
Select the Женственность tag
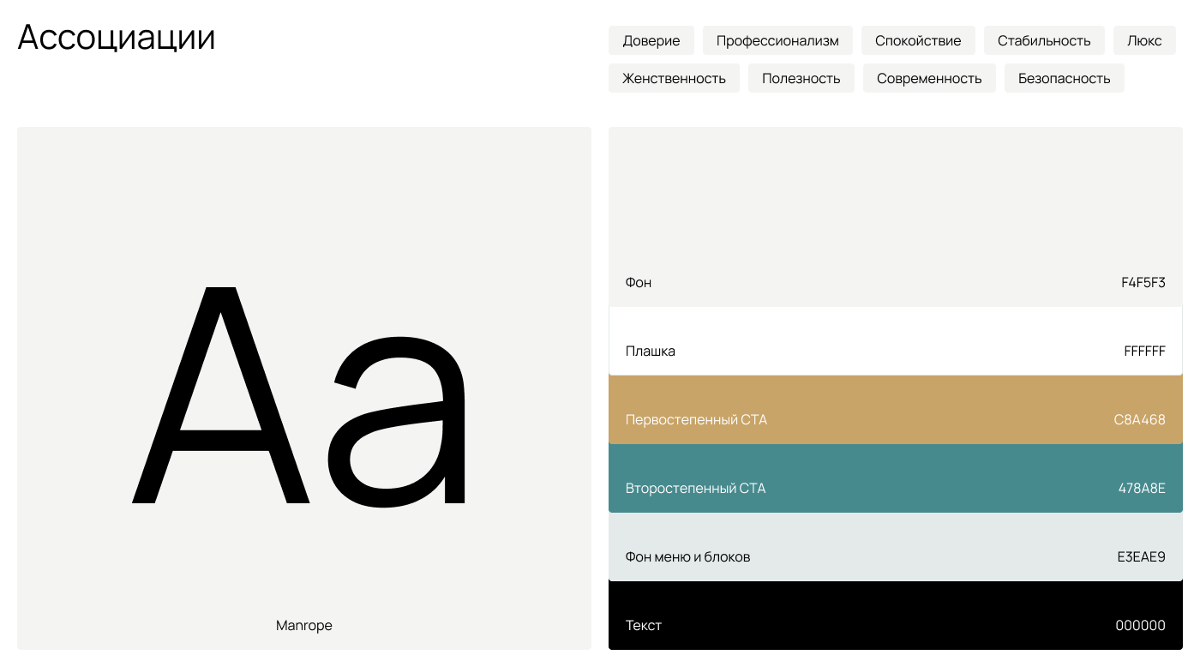(x=674, y=78)
